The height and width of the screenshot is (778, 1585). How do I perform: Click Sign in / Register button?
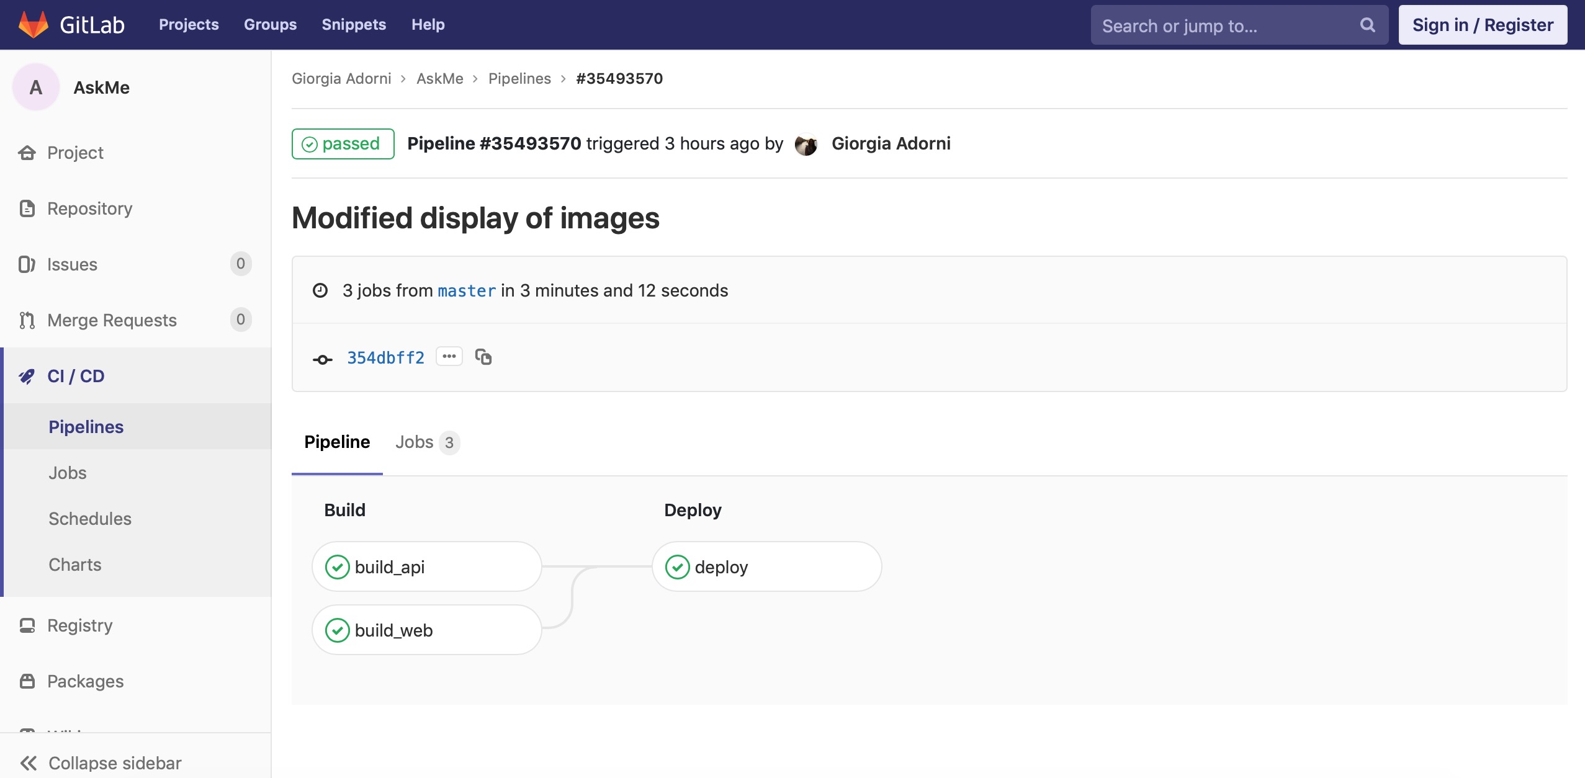pyautogui.click(x=1483, y=25)
